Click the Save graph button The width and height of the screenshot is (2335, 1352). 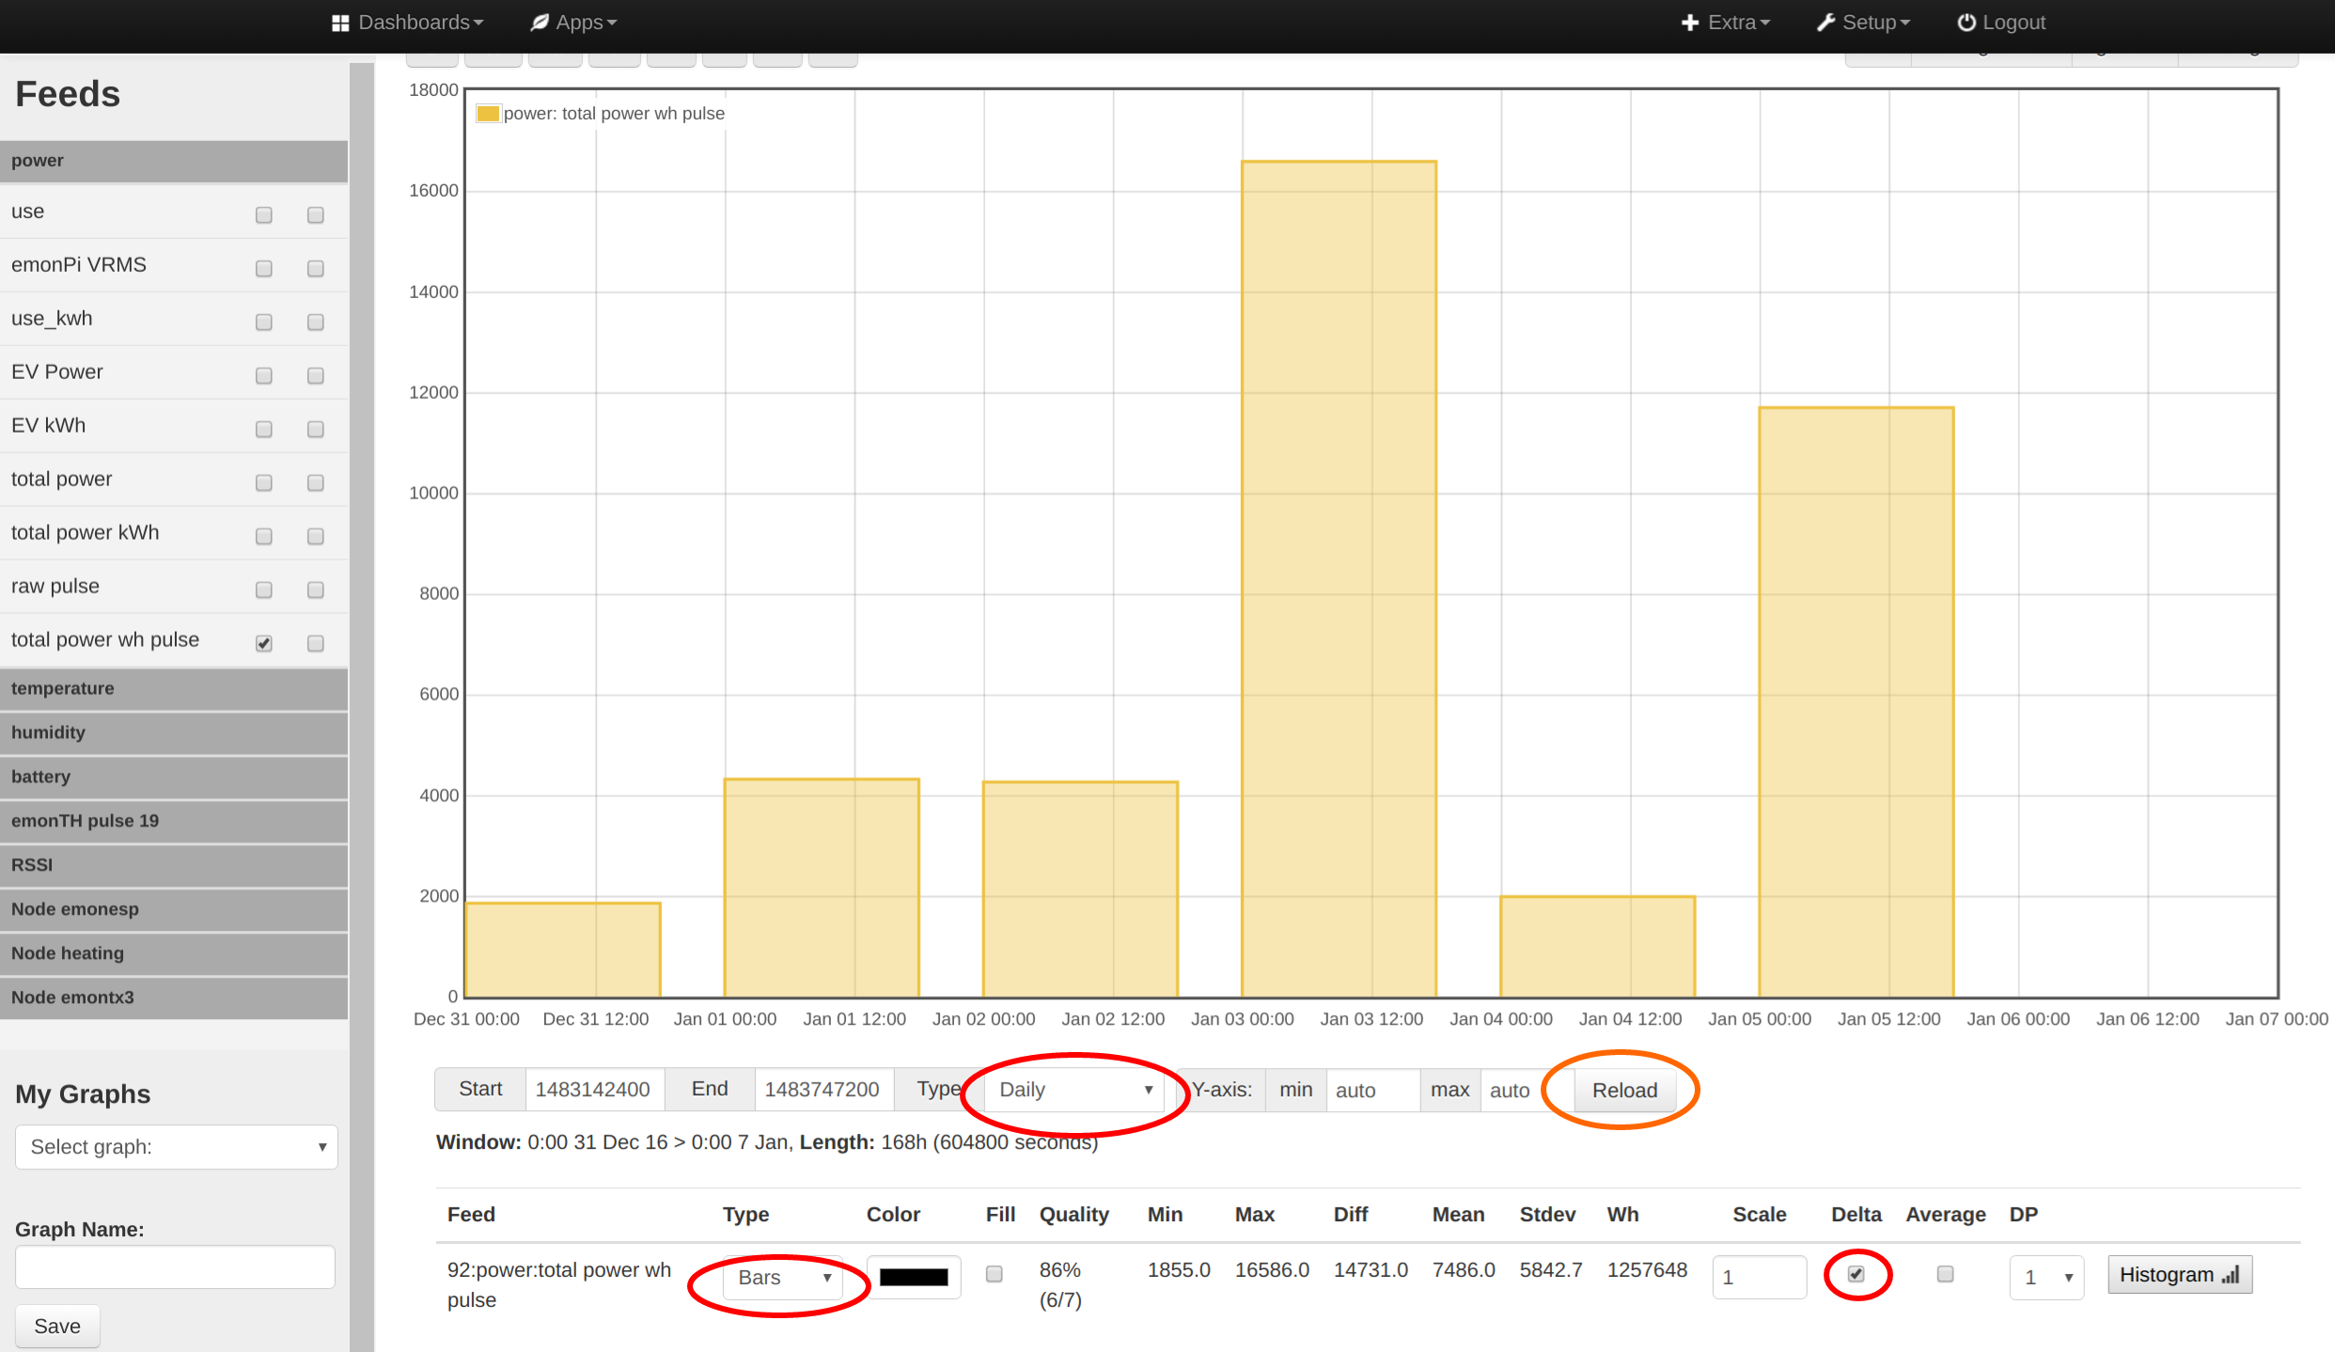tap(57, 1327)
